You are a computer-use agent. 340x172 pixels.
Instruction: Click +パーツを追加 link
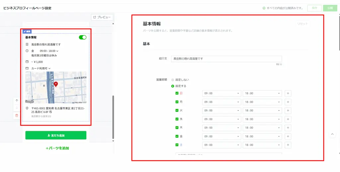point(57,148)
